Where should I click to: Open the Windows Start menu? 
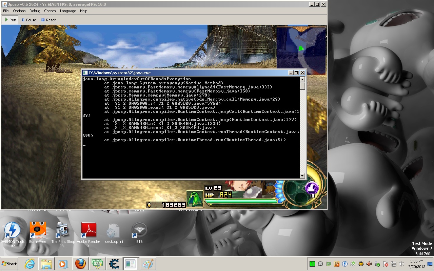tap(9, 264)
